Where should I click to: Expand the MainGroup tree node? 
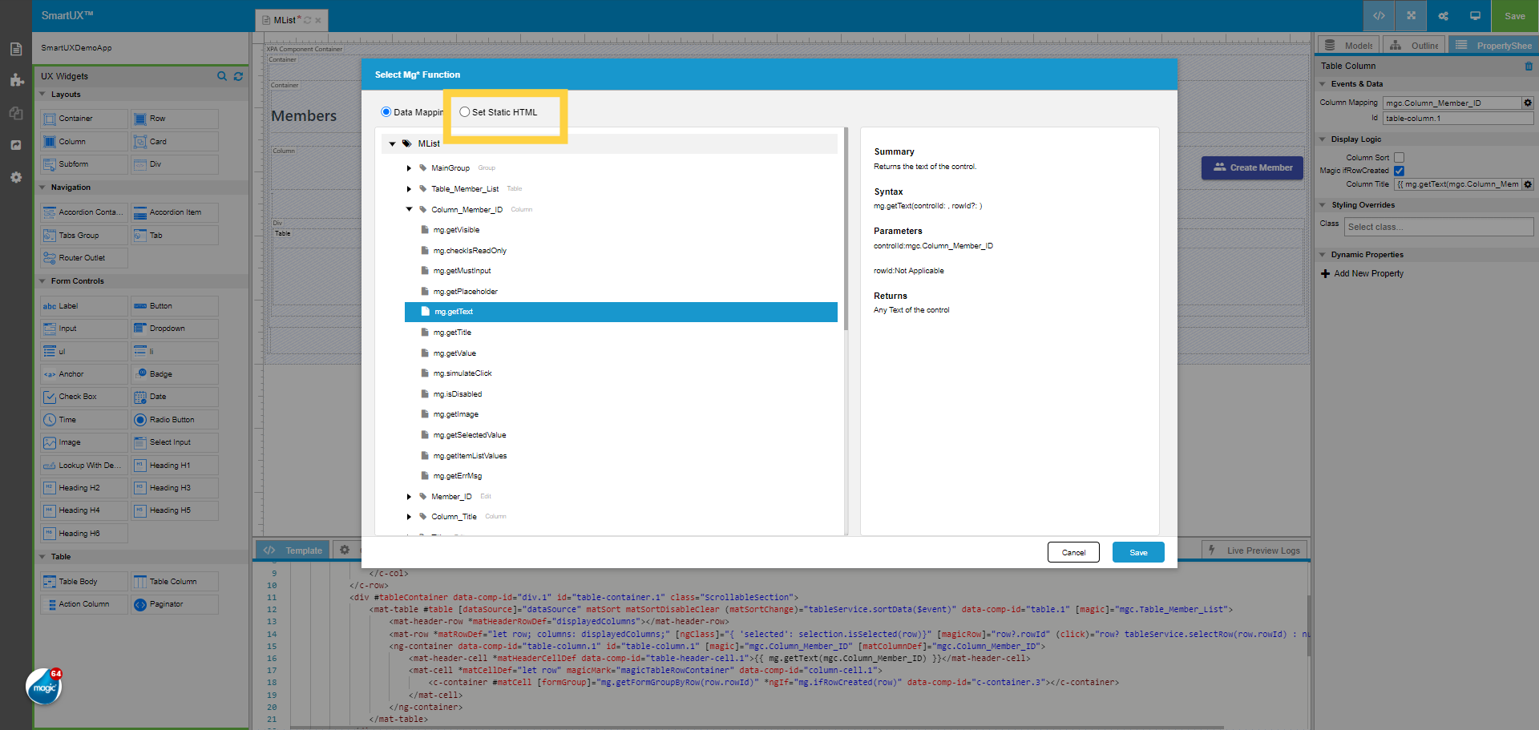coord(409,168)
